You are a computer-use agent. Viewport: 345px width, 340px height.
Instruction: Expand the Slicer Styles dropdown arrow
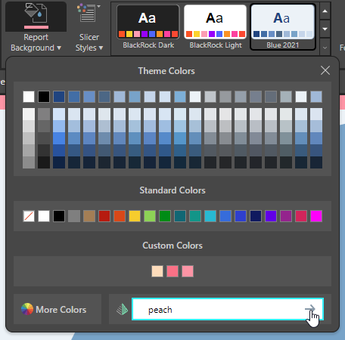[x=101, y=48]
